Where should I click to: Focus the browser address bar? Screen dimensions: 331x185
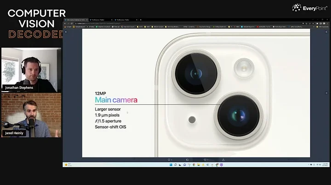(188, 23)
